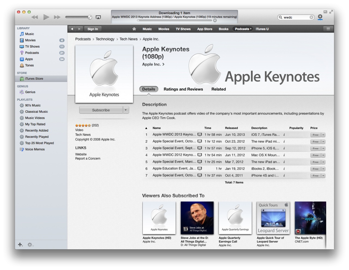The width and height of the screenshot is (349, 270).
Task: Show info for the Jun 11, 2012 episode
Action: (x=284, y=155)
